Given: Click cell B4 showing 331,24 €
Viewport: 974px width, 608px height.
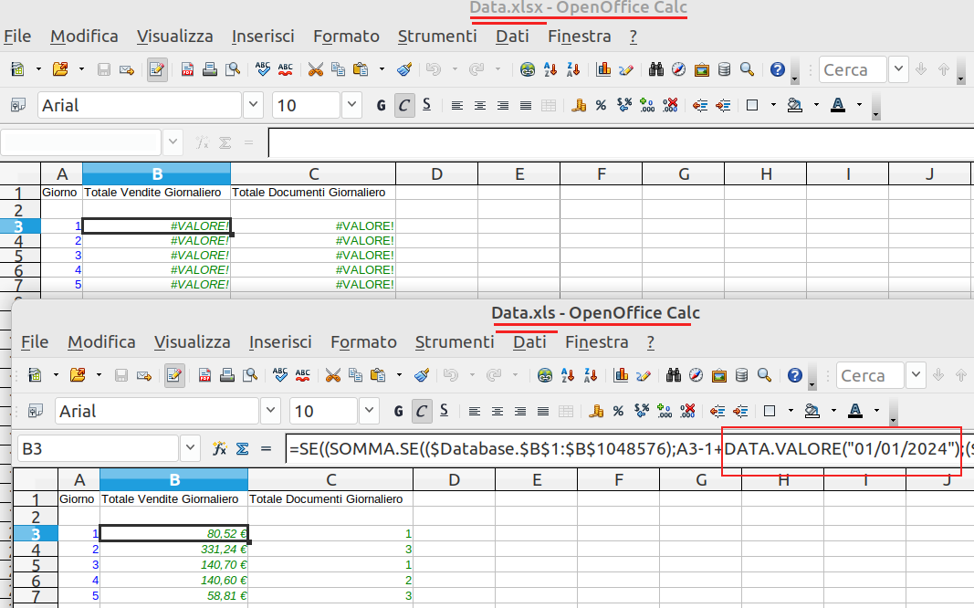Looking at the screenshot, I should (173, 550).
